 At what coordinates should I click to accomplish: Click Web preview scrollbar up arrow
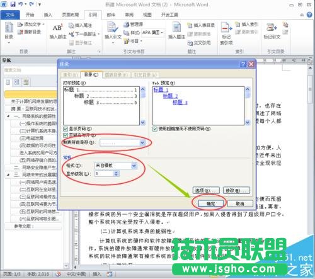248,89
